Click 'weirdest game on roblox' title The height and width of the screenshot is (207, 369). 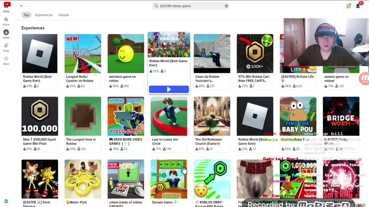pos(123,79)
